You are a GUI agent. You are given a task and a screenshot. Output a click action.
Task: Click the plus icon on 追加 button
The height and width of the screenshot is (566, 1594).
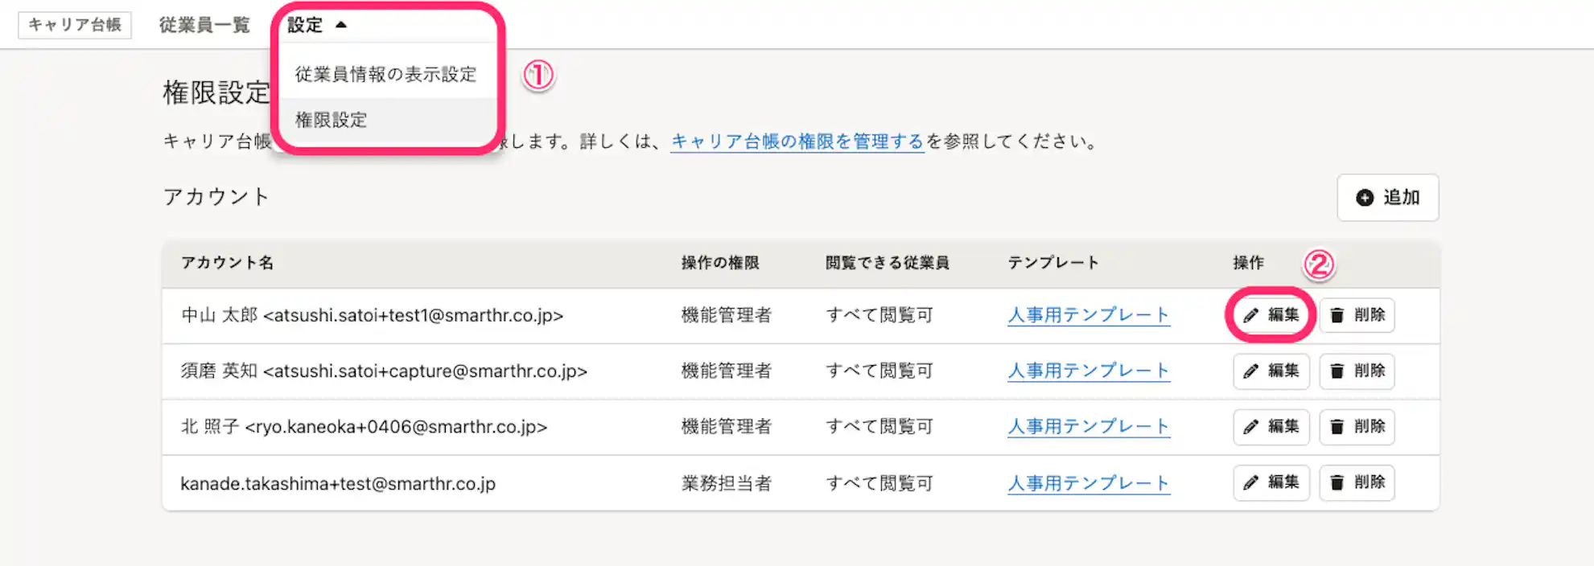click(1365, 198)
